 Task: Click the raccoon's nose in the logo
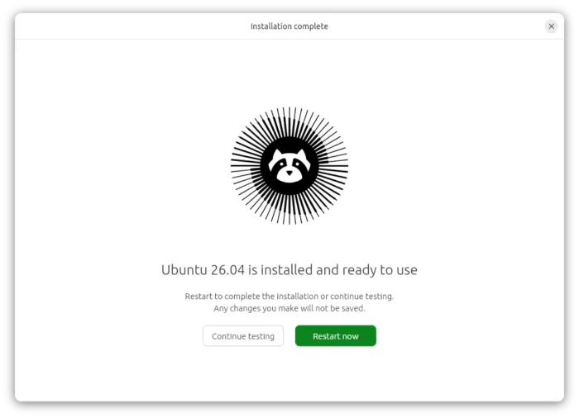[x=289, y=173]
